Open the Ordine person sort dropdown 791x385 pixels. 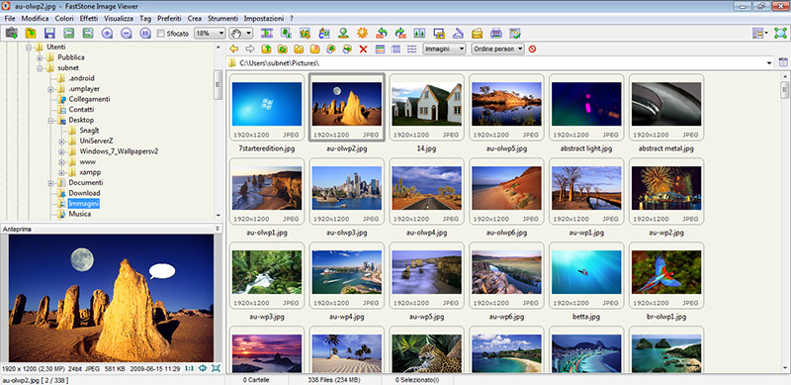(x=498, y=49)
